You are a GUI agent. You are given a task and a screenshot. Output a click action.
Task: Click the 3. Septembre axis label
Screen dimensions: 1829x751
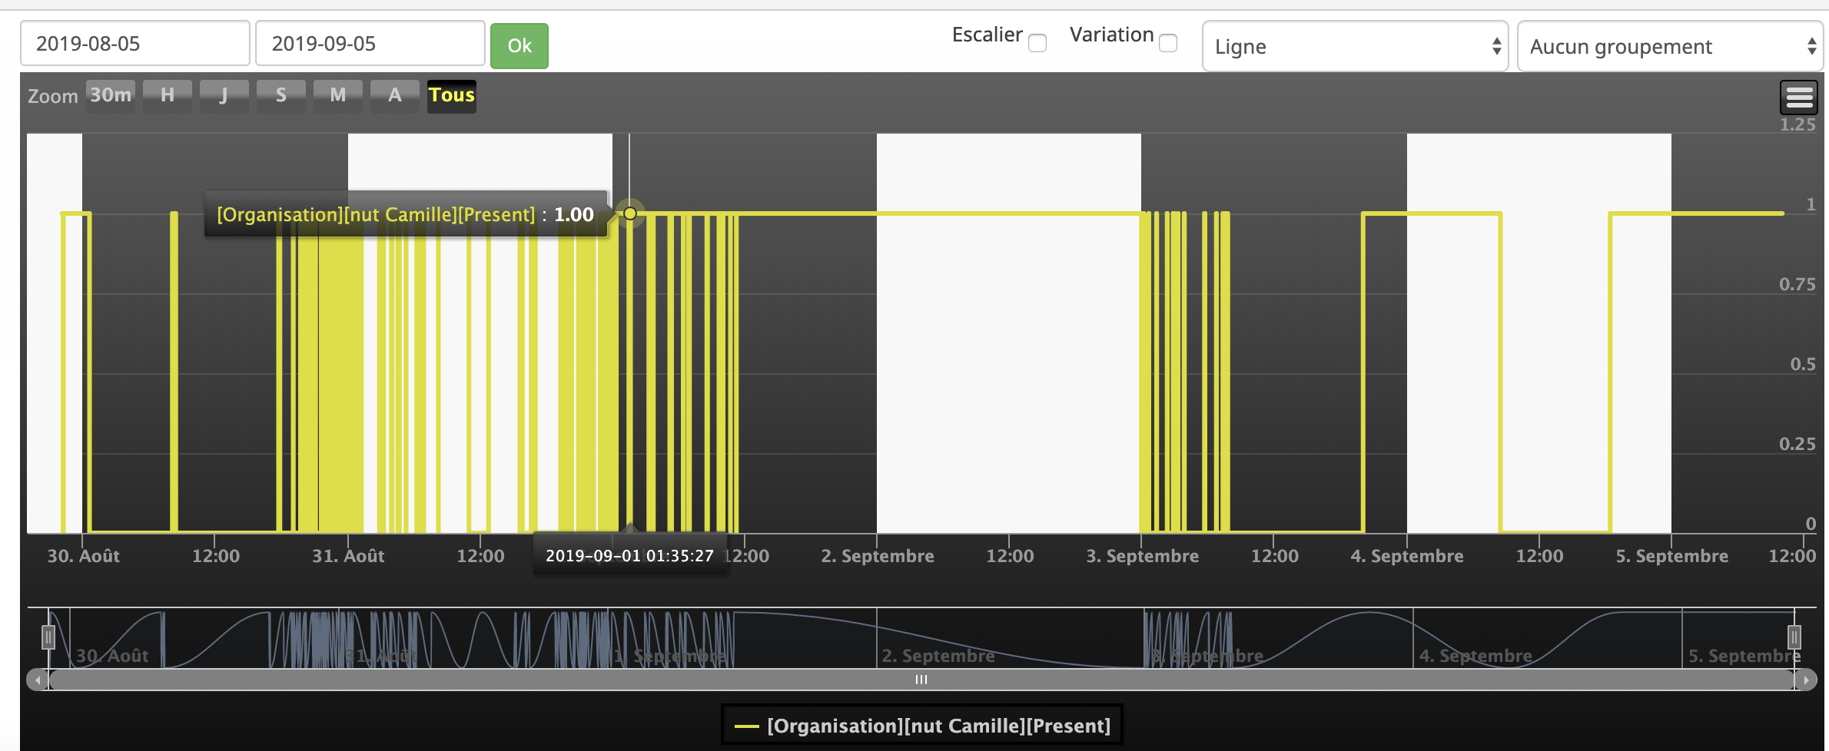tap(1143, 556)
